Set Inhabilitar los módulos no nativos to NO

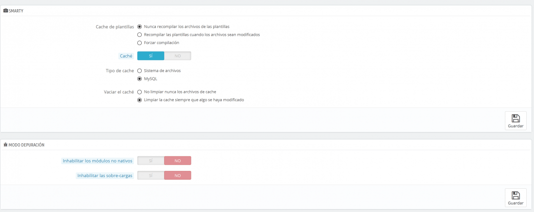pos(177,161)
